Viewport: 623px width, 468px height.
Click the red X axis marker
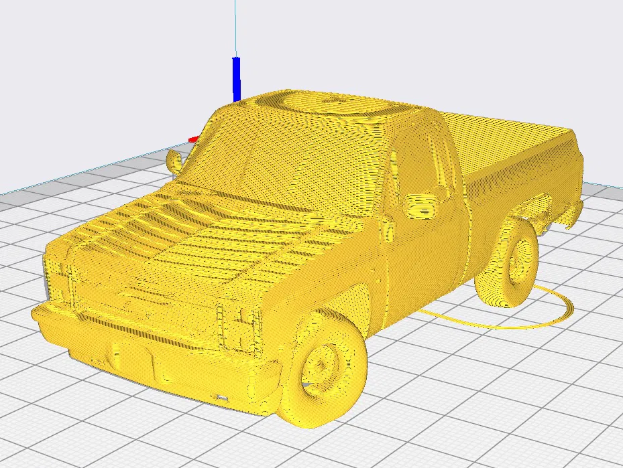[x=194, y=139]
